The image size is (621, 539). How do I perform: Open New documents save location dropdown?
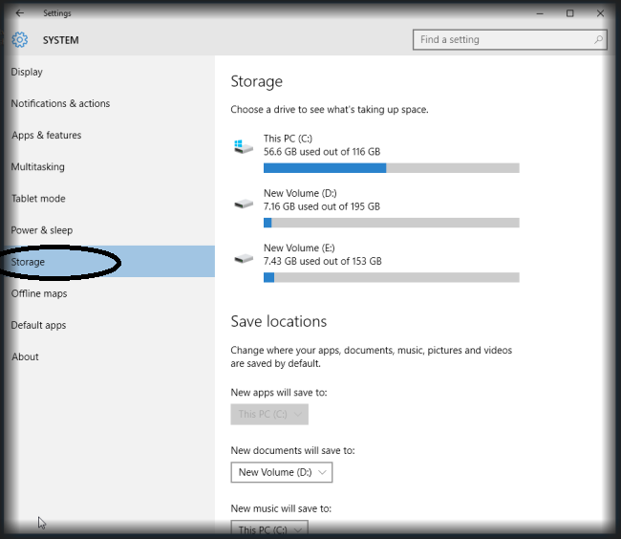point(282,472)
